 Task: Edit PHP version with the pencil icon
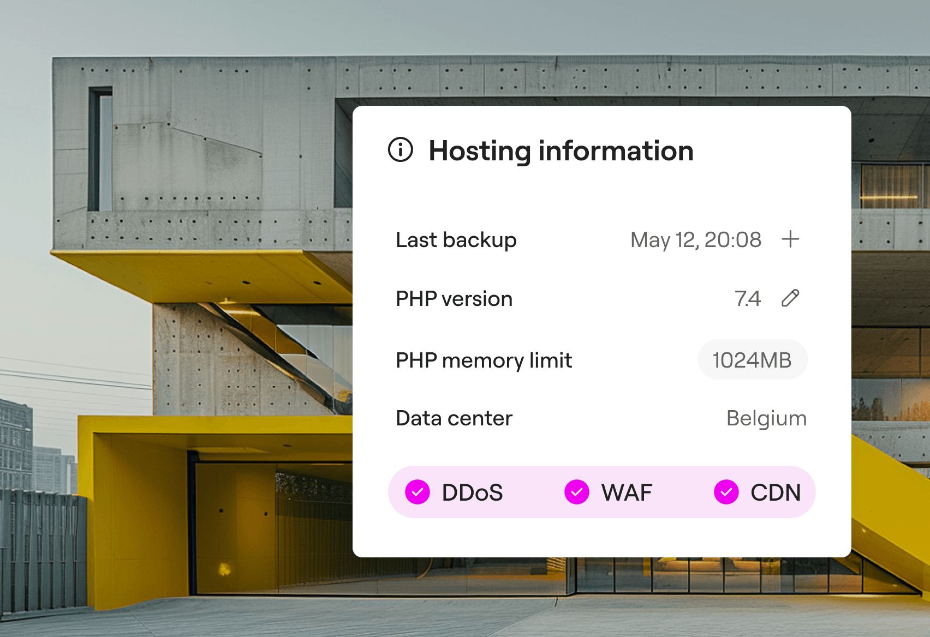pyautogui.click(x=790, y=298)
